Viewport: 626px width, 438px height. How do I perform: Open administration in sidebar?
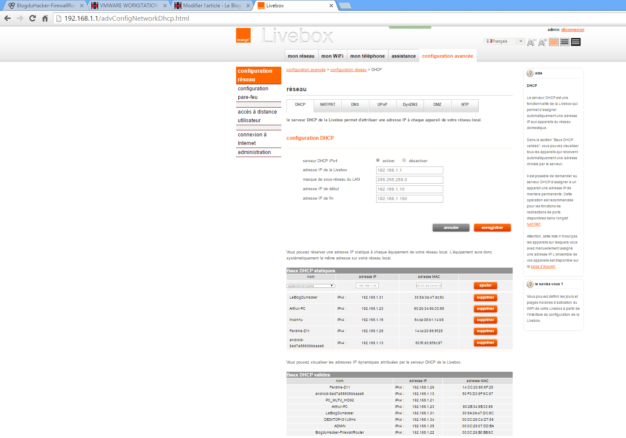coord(258,152)
